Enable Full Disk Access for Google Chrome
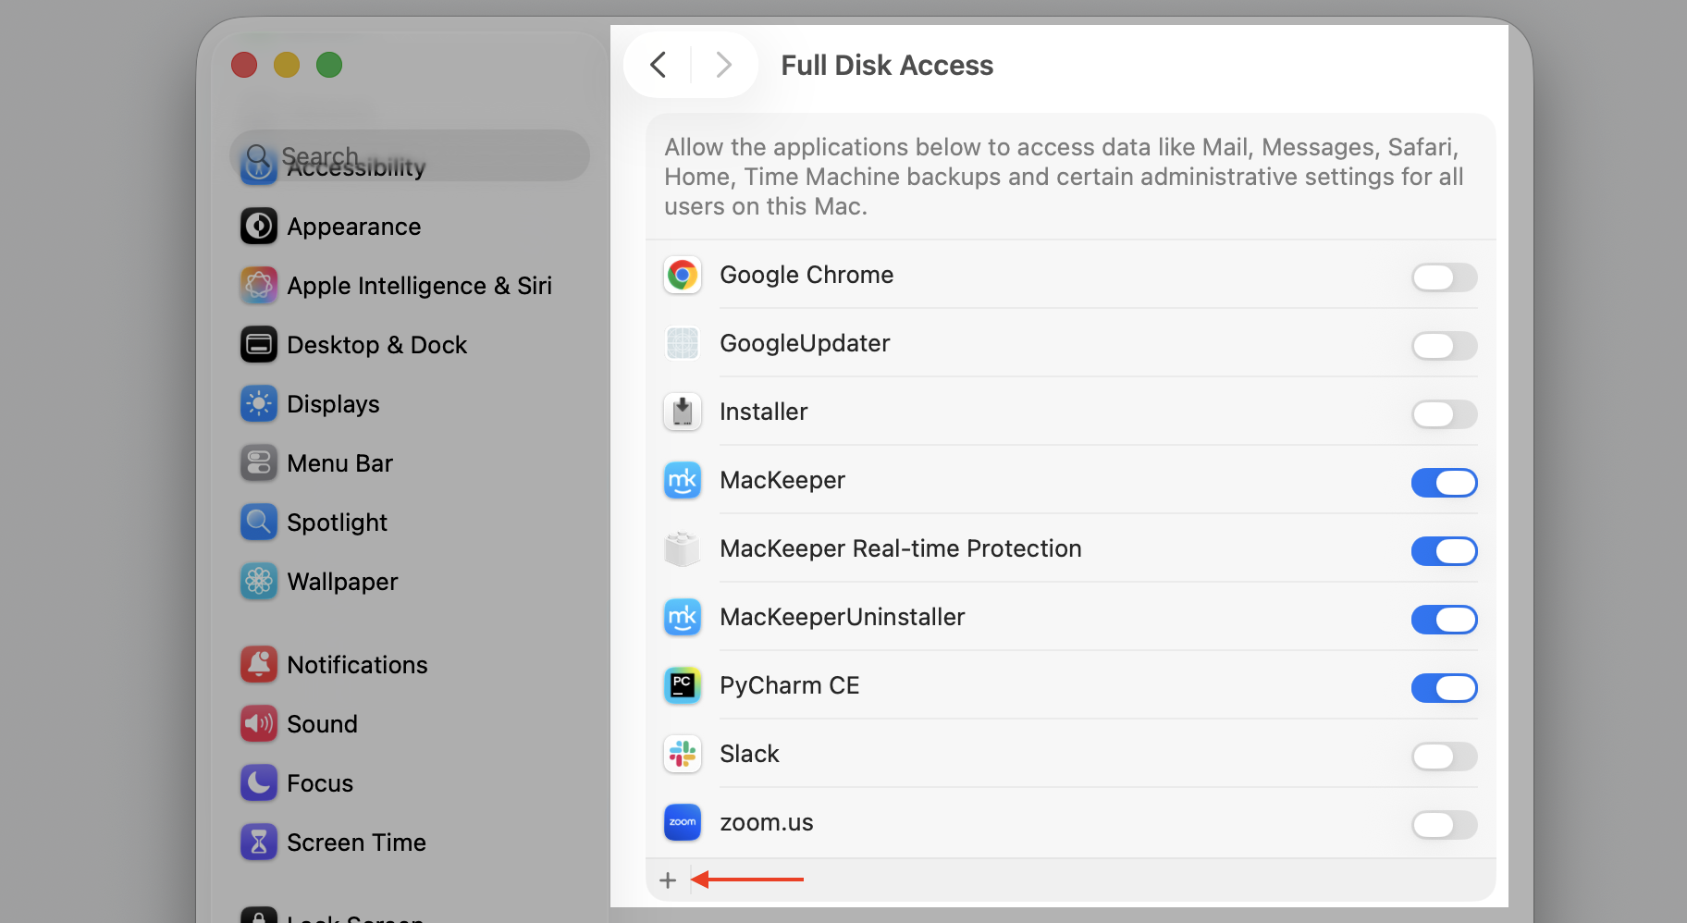This screenshot has height=923, width=1687. [x=1444, y=277]
